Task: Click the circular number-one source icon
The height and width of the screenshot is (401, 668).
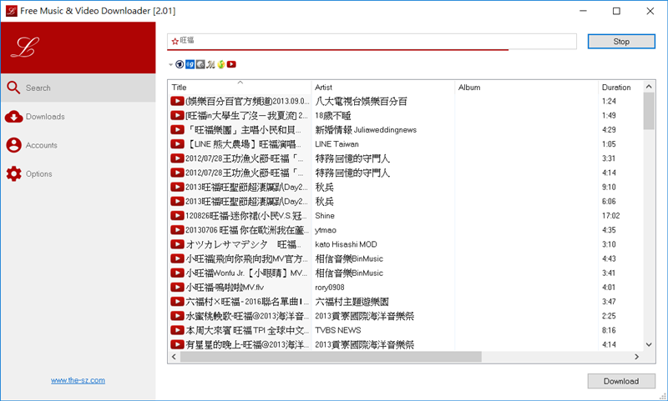Action: pyautogui.click(x=180, y=64)
